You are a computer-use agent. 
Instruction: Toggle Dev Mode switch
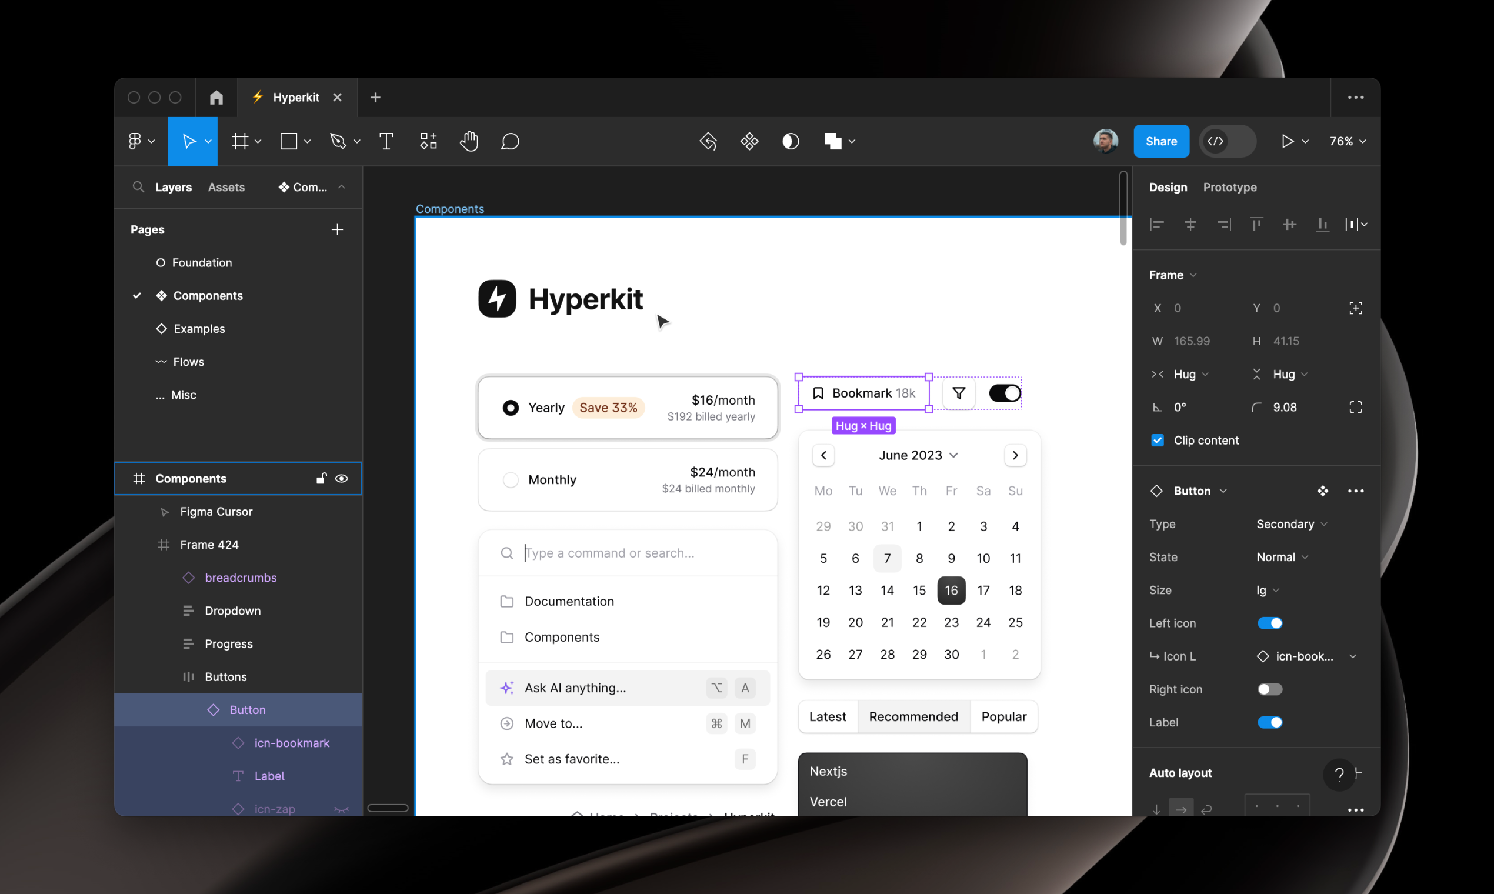pos(1227,141)
